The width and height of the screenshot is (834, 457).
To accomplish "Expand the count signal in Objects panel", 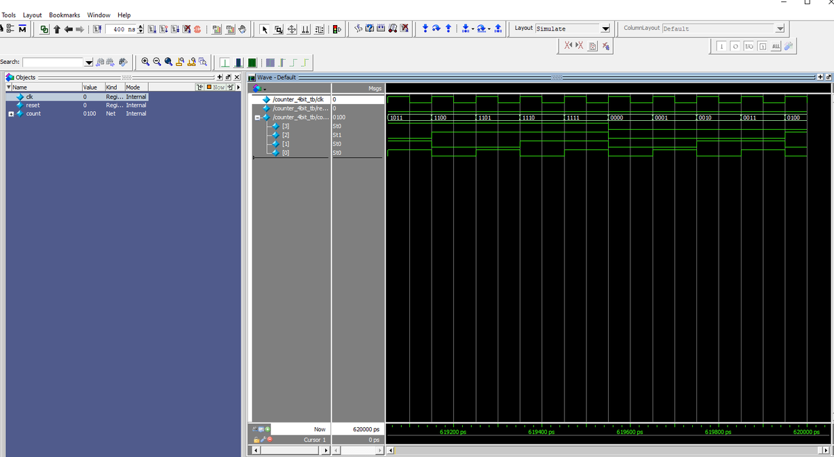I will point(10,114).
